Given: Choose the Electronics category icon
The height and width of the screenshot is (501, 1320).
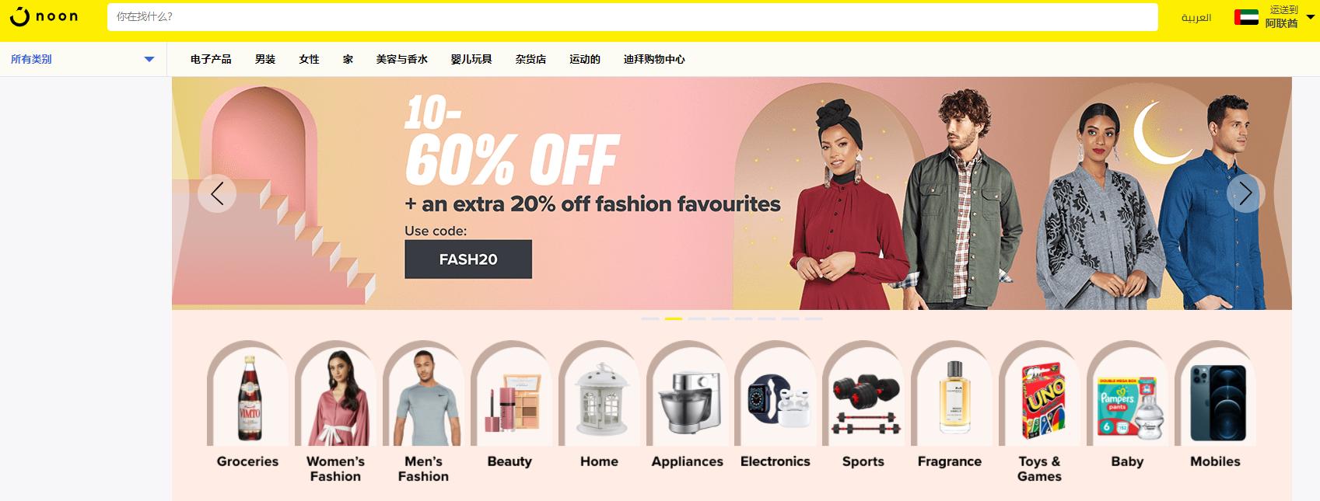Looking at the screenshot, I should coord(775,395).
